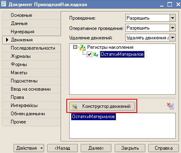Click the <Назад button
Viewport: 181px width, 153px height.
(62, 148)
